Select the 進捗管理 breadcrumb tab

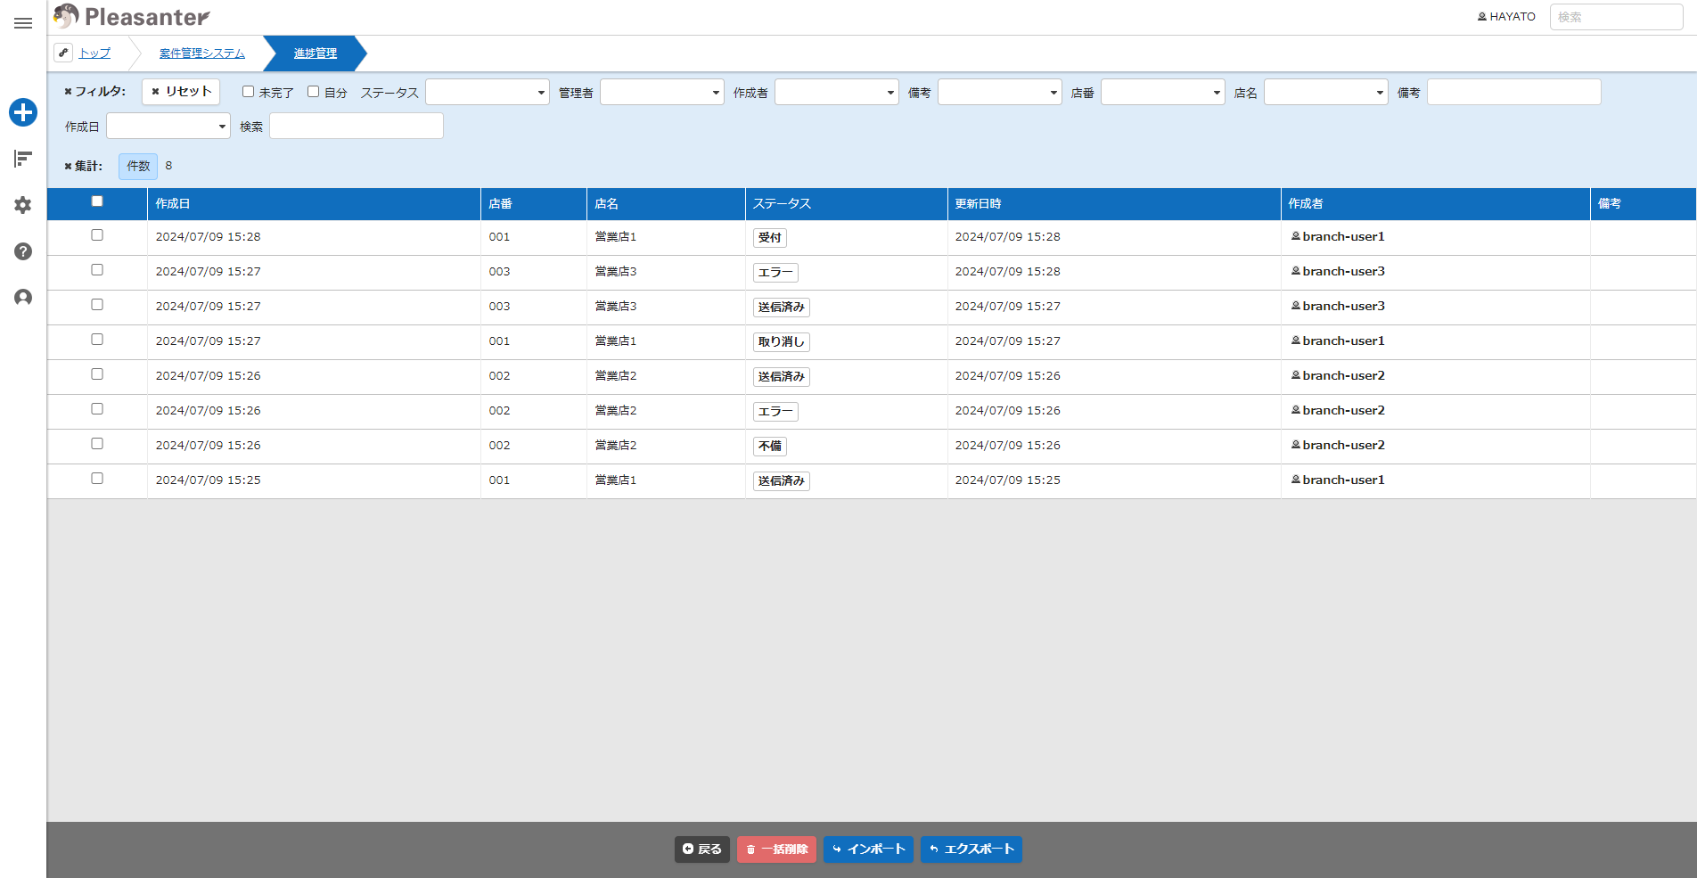pyautogui.click(x=316, y=53)
